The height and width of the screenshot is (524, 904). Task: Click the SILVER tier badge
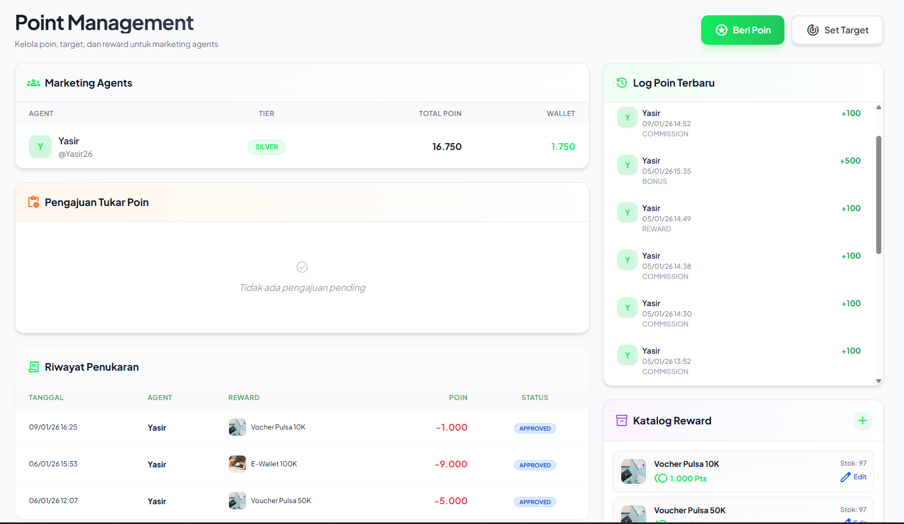click(x=266, y=147)
